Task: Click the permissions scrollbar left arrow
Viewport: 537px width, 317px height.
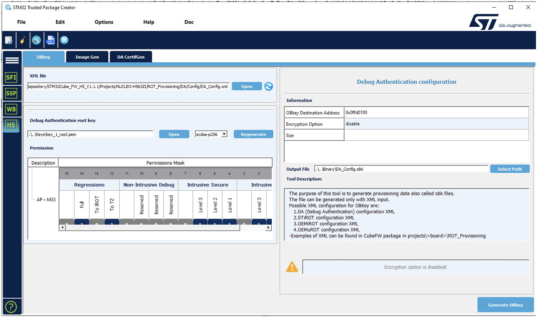Action: pyautogui.click(x=62, y=228)
